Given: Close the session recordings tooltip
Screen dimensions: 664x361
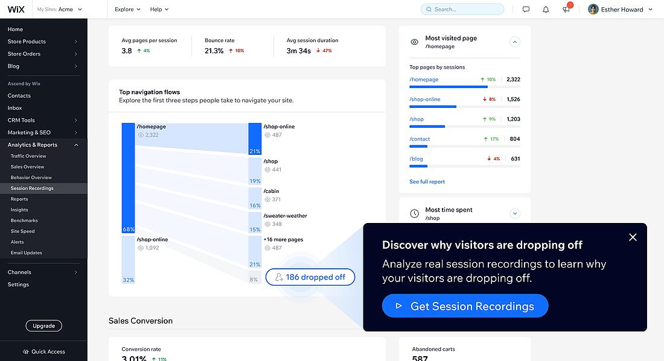Looking at the screenshot, I should coord(633,237).
